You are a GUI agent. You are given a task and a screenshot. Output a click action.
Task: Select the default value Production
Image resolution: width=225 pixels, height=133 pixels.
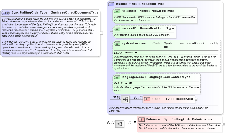tap(132, 52)
